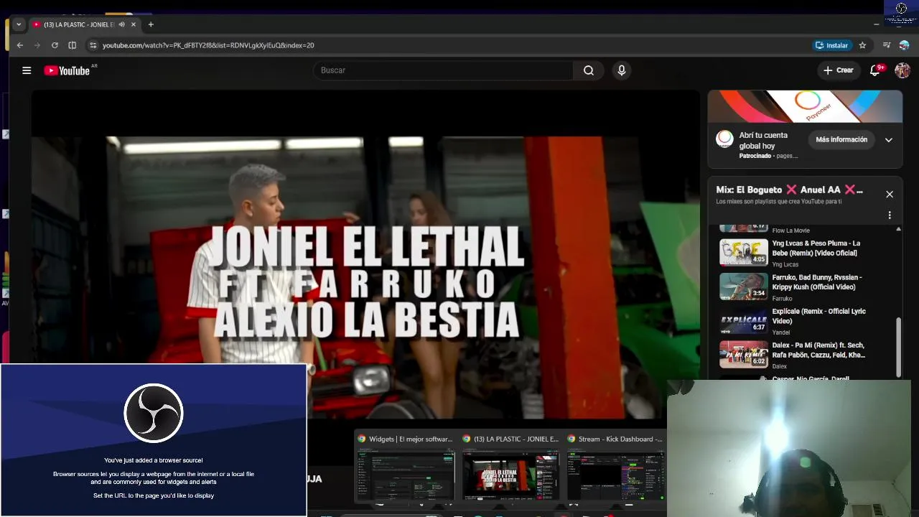
Task: Click the search magnifier button
Action: (589, 70)
